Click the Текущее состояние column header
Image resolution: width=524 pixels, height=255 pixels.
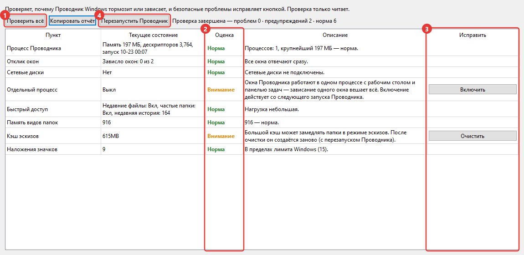point(154,35)
